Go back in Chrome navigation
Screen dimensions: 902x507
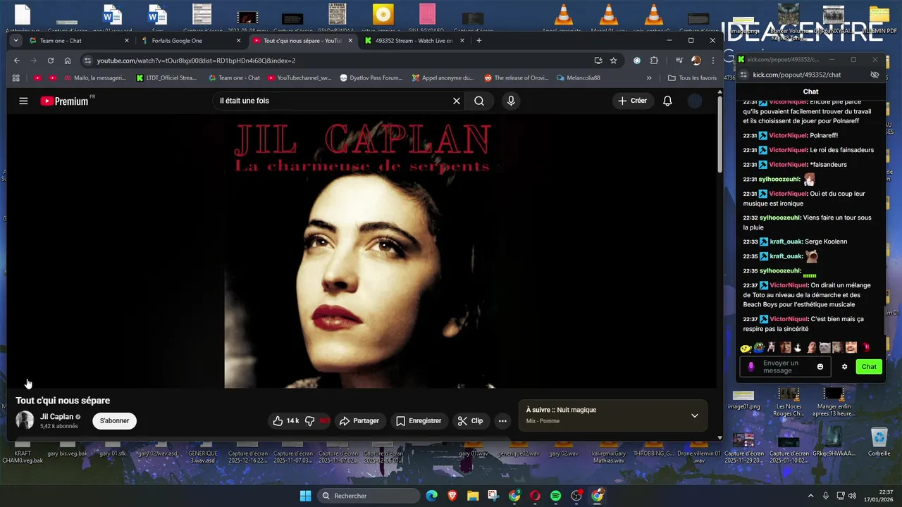point(17,61)
